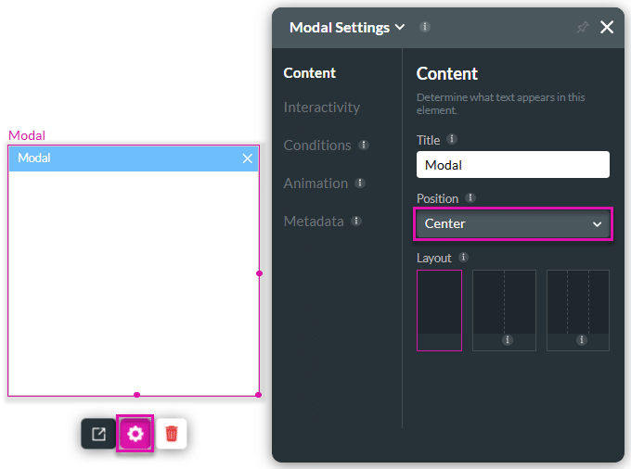
Task: Switch to the Animation tab
Action: (315, 184)
